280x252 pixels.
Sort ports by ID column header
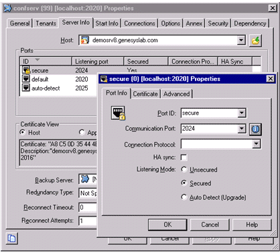[46, 61]
